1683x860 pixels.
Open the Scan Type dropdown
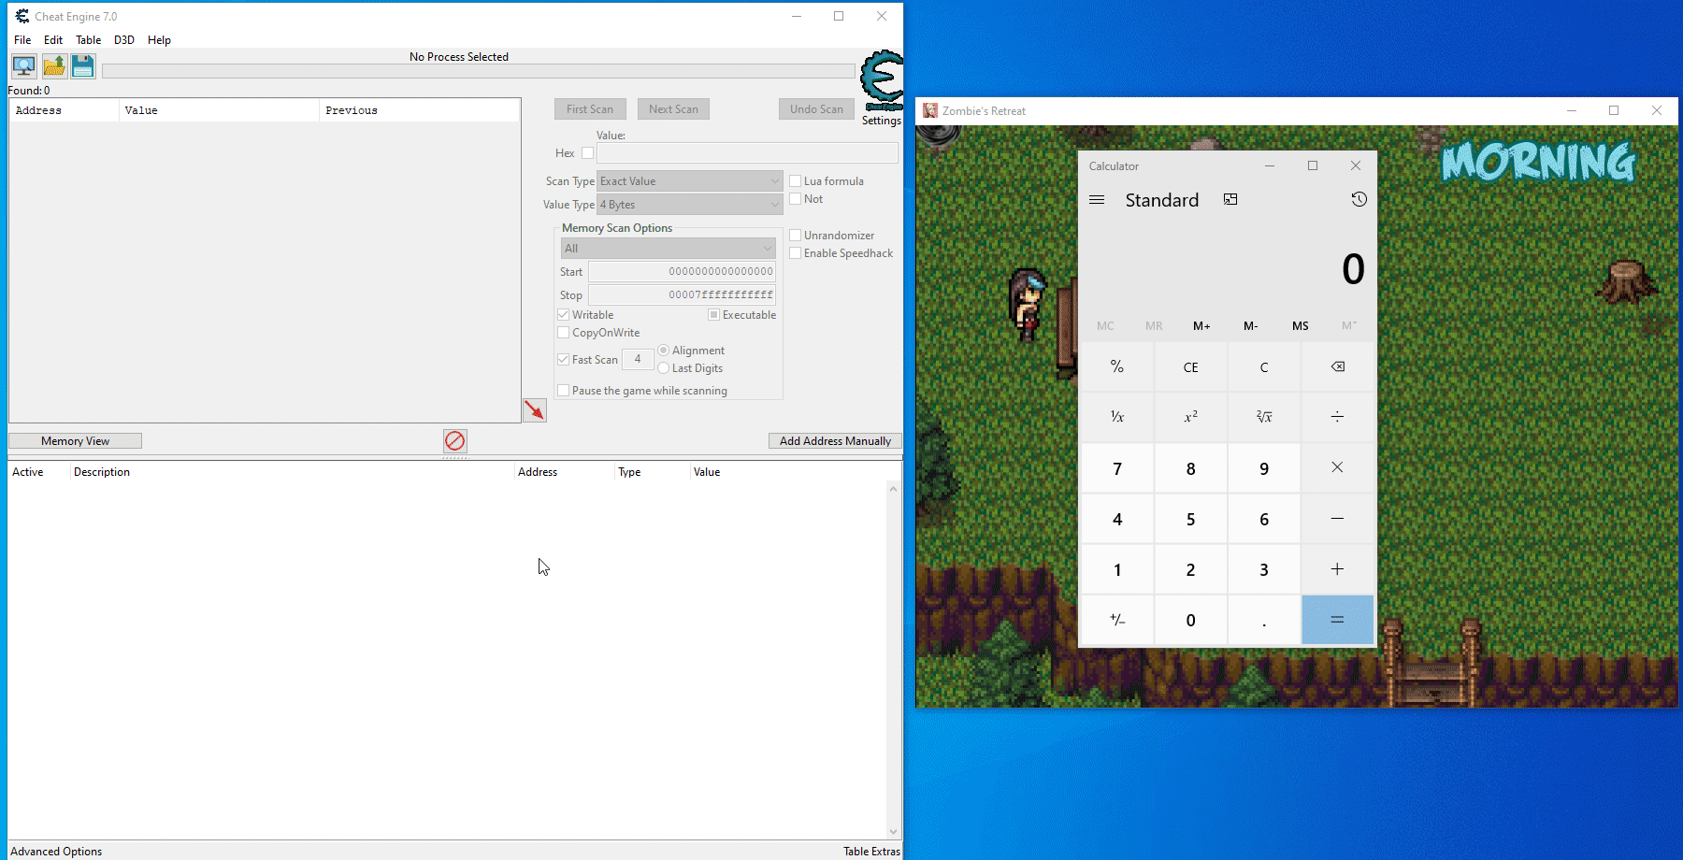pos(690,181)
